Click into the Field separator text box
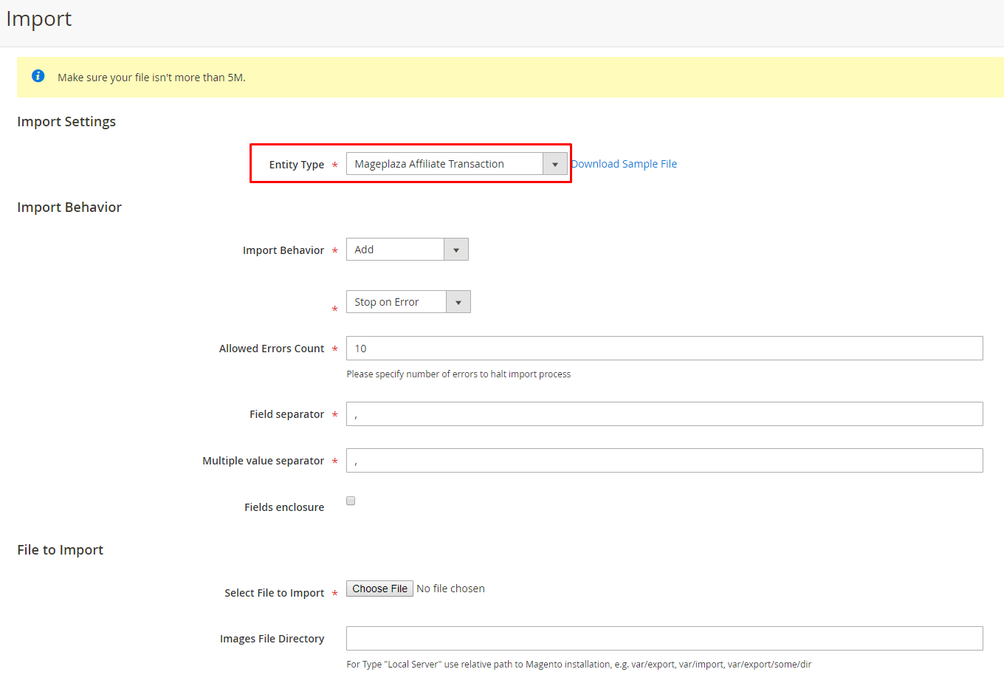Screen dimensions: 1004x686 coord(664,414)
